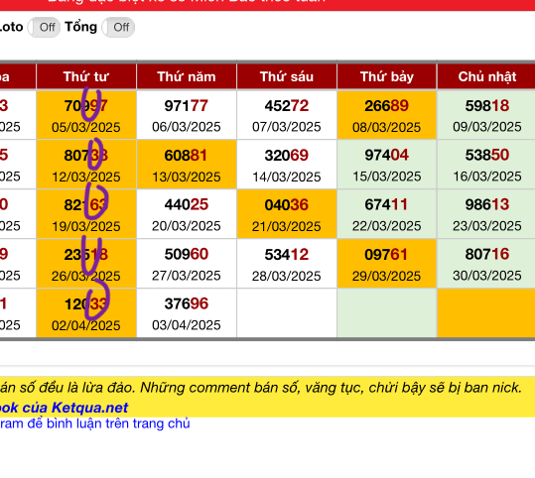Image resolution: width=535 pixels, height=478 pixels.
Task: Select the Thứ năm column header
Action: coord(187,76)
